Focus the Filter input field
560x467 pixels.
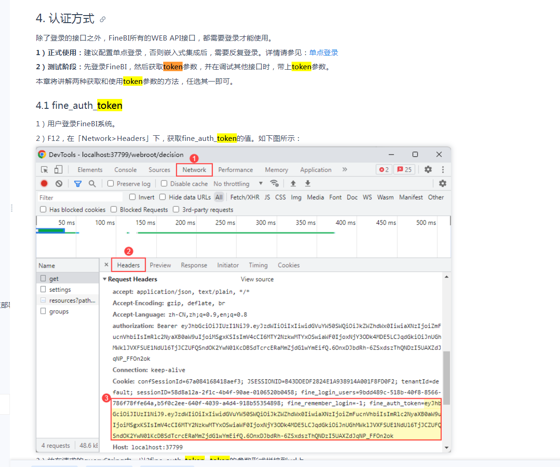pos(80,197)
